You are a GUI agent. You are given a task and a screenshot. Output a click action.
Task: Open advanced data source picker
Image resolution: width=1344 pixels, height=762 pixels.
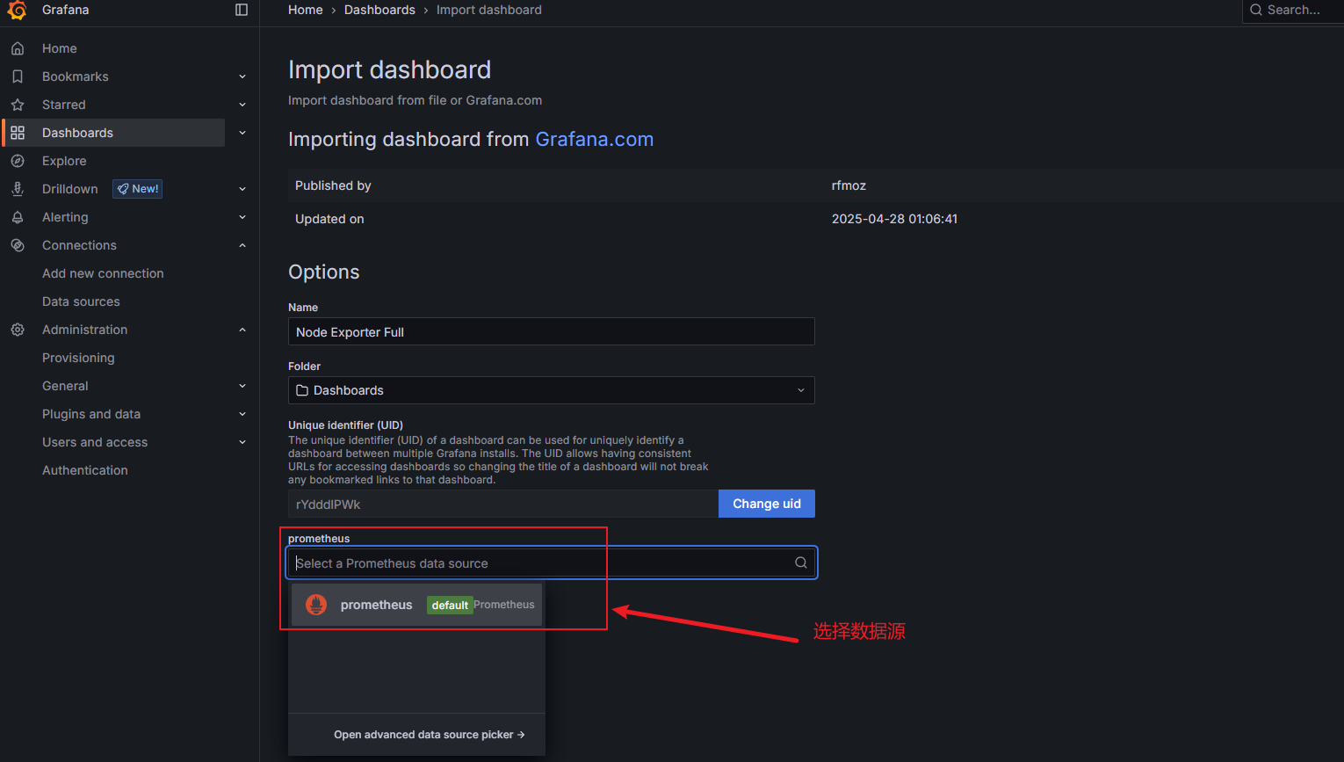(x=429, y=735)
